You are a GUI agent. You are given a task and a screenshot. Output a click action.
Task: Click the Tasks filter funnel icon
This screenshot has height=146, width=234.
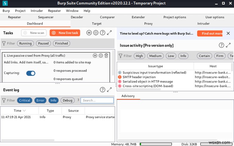coord(4,43)
